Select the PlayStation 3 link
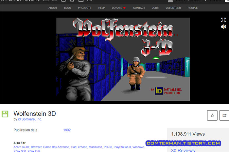Image resolution: width=229 pixels, height=152 pixels. click(x=122, y=147)
